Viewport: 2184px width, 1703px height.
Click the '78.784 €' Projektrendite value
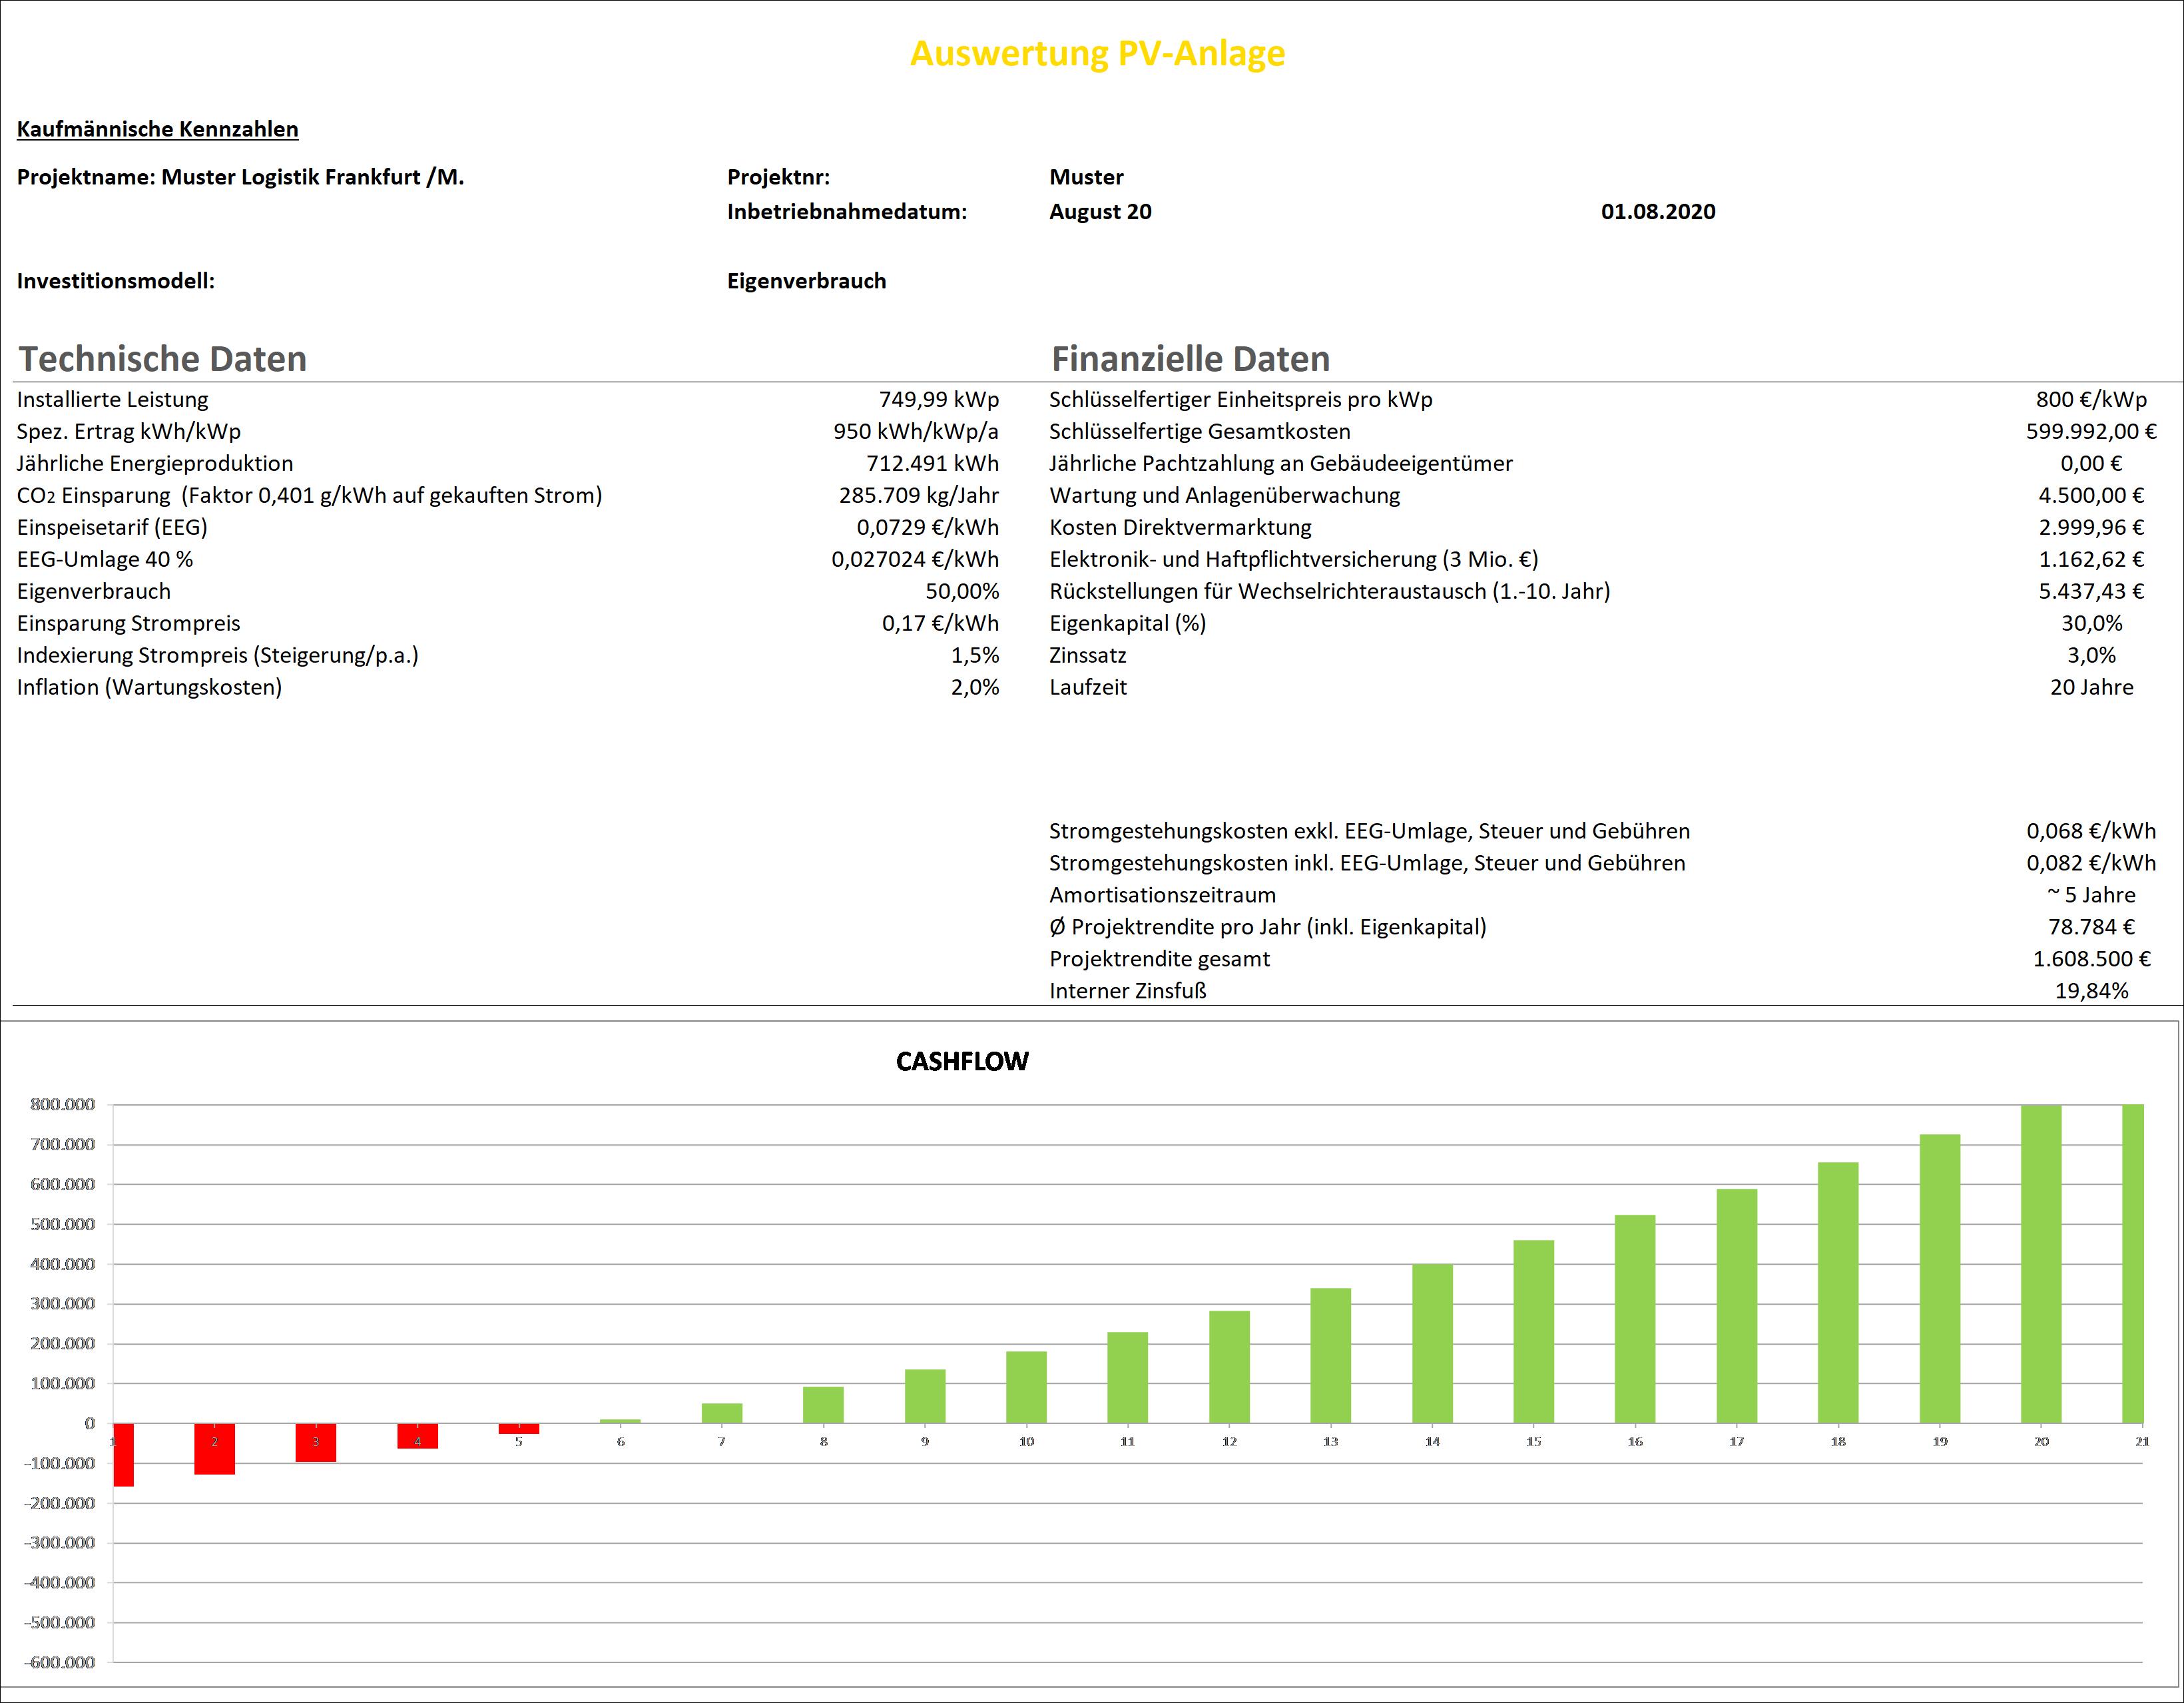pyautogui.click(x=2091, y=927)
